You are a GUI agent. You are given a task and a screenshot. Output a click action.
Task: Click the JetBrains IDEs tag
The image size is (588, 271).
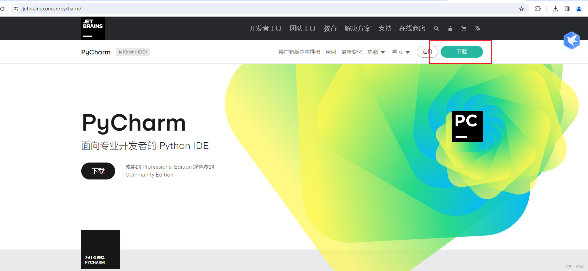133,52
